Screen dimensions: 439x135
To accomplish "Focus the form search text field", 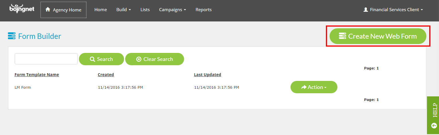I will click(46, 59).
